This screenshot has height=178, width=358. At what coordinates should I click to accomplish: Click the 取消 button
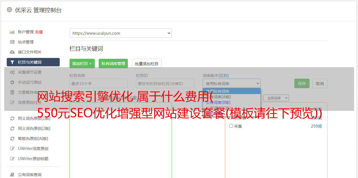click(x=320, y=83)
